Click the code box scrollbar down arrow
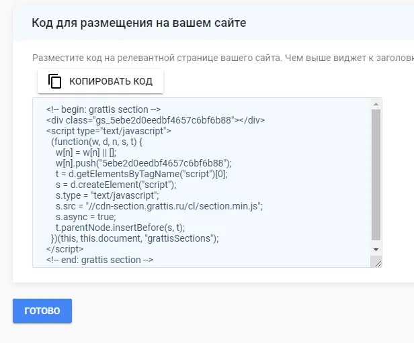This screenshot has height=343, width=414. (x=376, y=250)
